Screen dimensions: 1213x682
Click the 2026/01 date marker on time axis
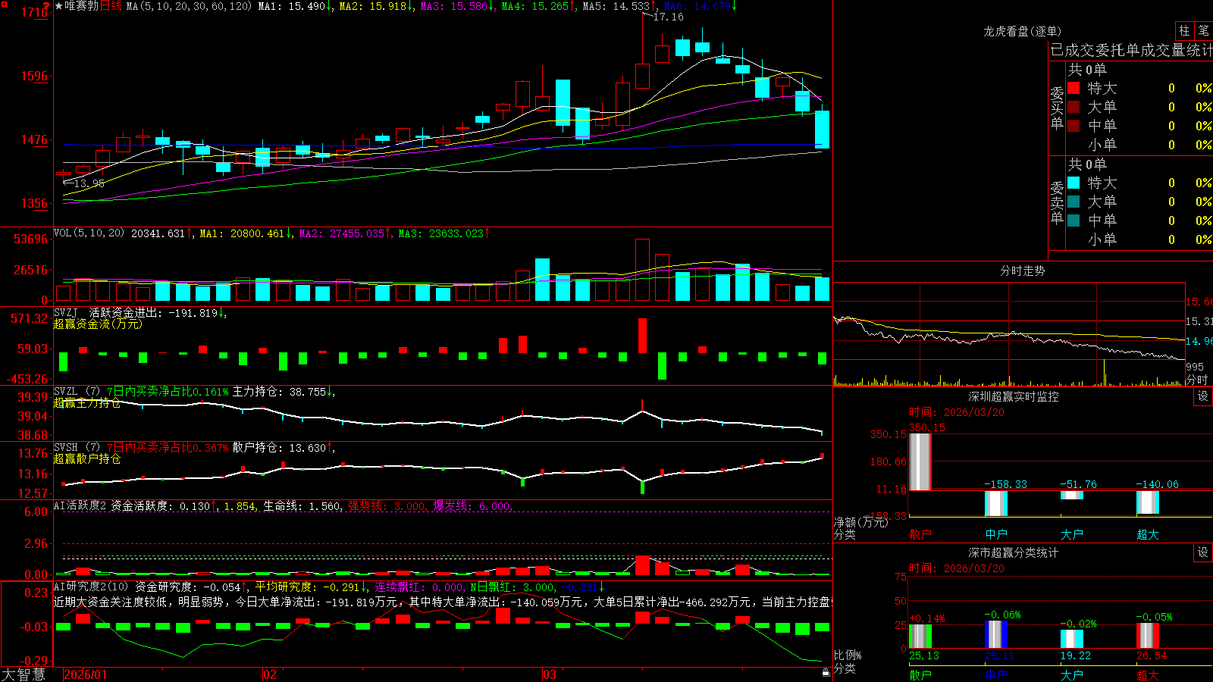(86, 674)
